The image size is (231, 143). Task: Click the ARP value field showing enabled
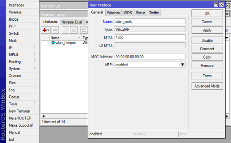[x=147, y=65]
